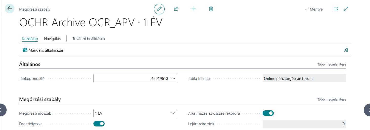Open page in new window icon

point(336,9)
